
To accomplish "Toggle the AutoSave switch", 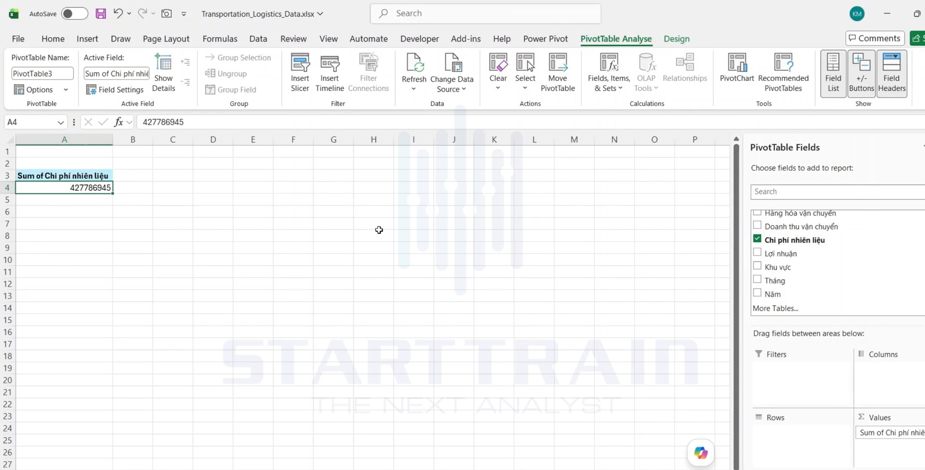I will (x=74, y=13).
